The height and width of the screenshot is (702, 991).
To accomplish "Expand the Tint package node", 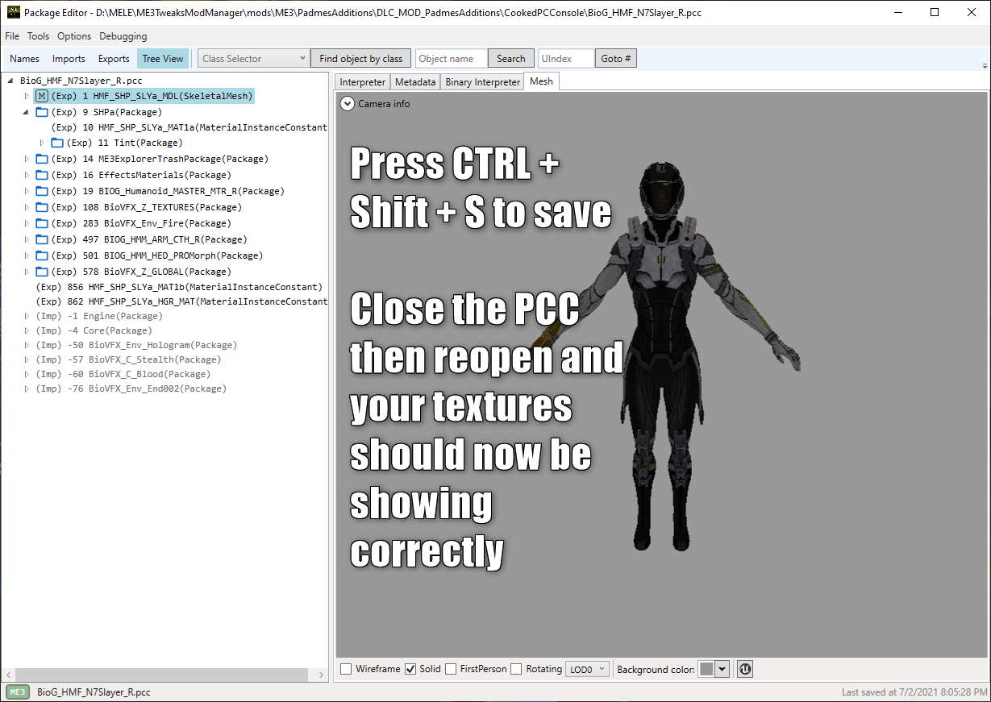I will [x=42, y=143].
